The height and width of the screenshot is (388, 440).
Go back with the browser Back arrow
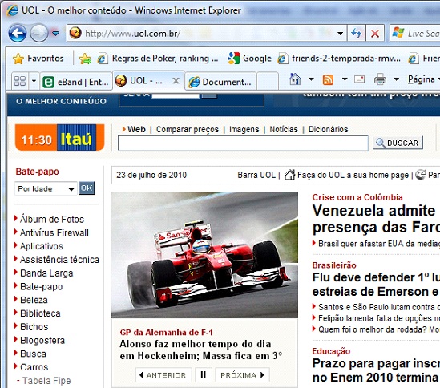18,34
